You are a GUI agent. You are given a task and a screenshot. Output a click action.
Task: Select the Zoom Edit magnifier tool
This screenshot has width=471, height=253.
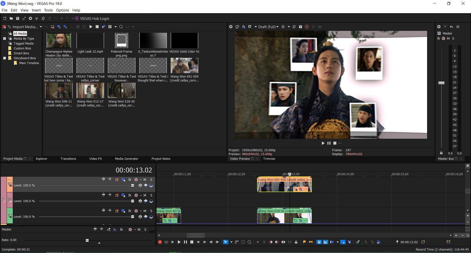click(x=249, y=242)
